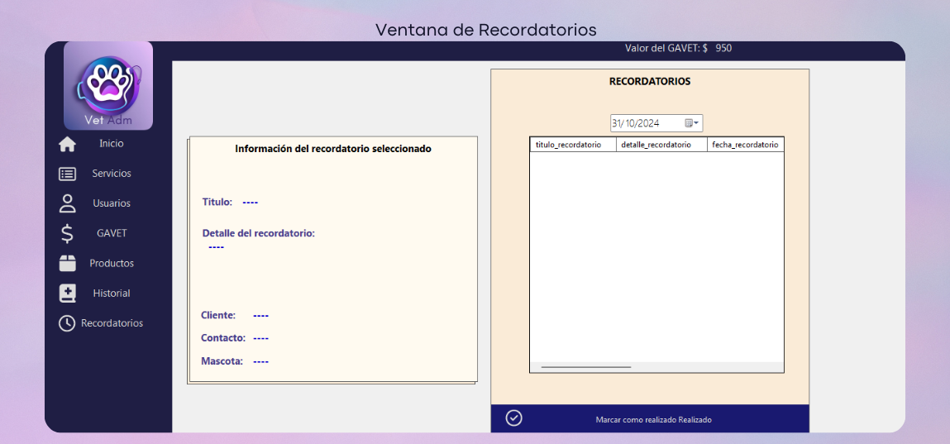Image resolution: width=950 pixels, height=444 pixels.
Task: Open the Servicios menu label
Action: [112, 174]
